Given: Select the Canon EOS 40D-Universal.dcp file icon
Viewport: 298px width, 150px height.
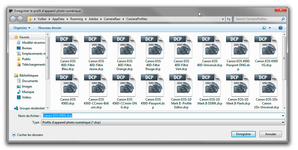Looking at the screenshot, I should tap(210, 47).
